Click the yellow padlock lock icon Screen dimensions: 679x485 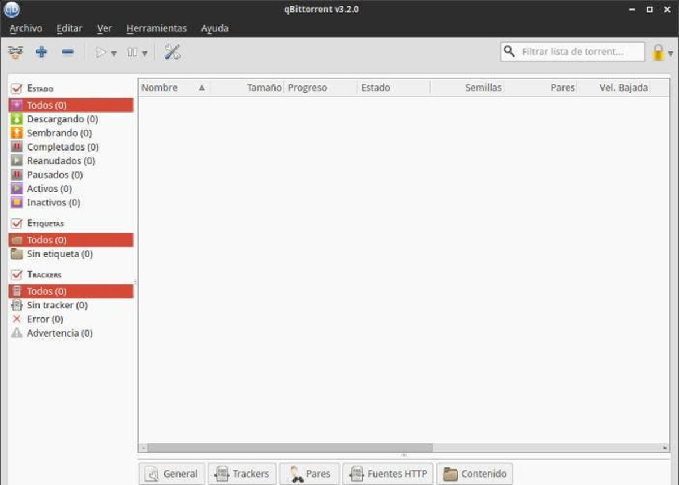(658, 53)
